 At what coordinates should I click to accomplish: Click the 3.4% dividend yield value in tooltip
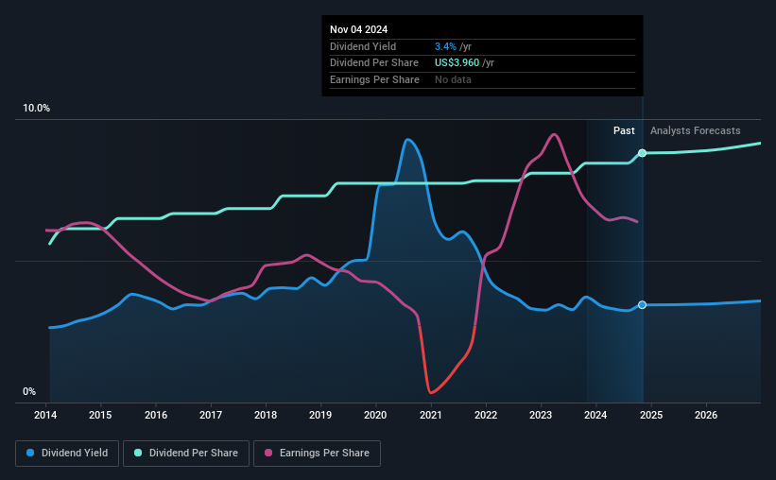pos(445,46)
